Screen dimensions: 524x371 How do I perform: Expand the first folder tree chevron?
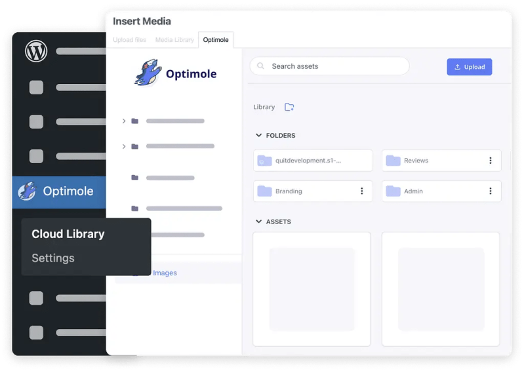click(x=124, y=121)
